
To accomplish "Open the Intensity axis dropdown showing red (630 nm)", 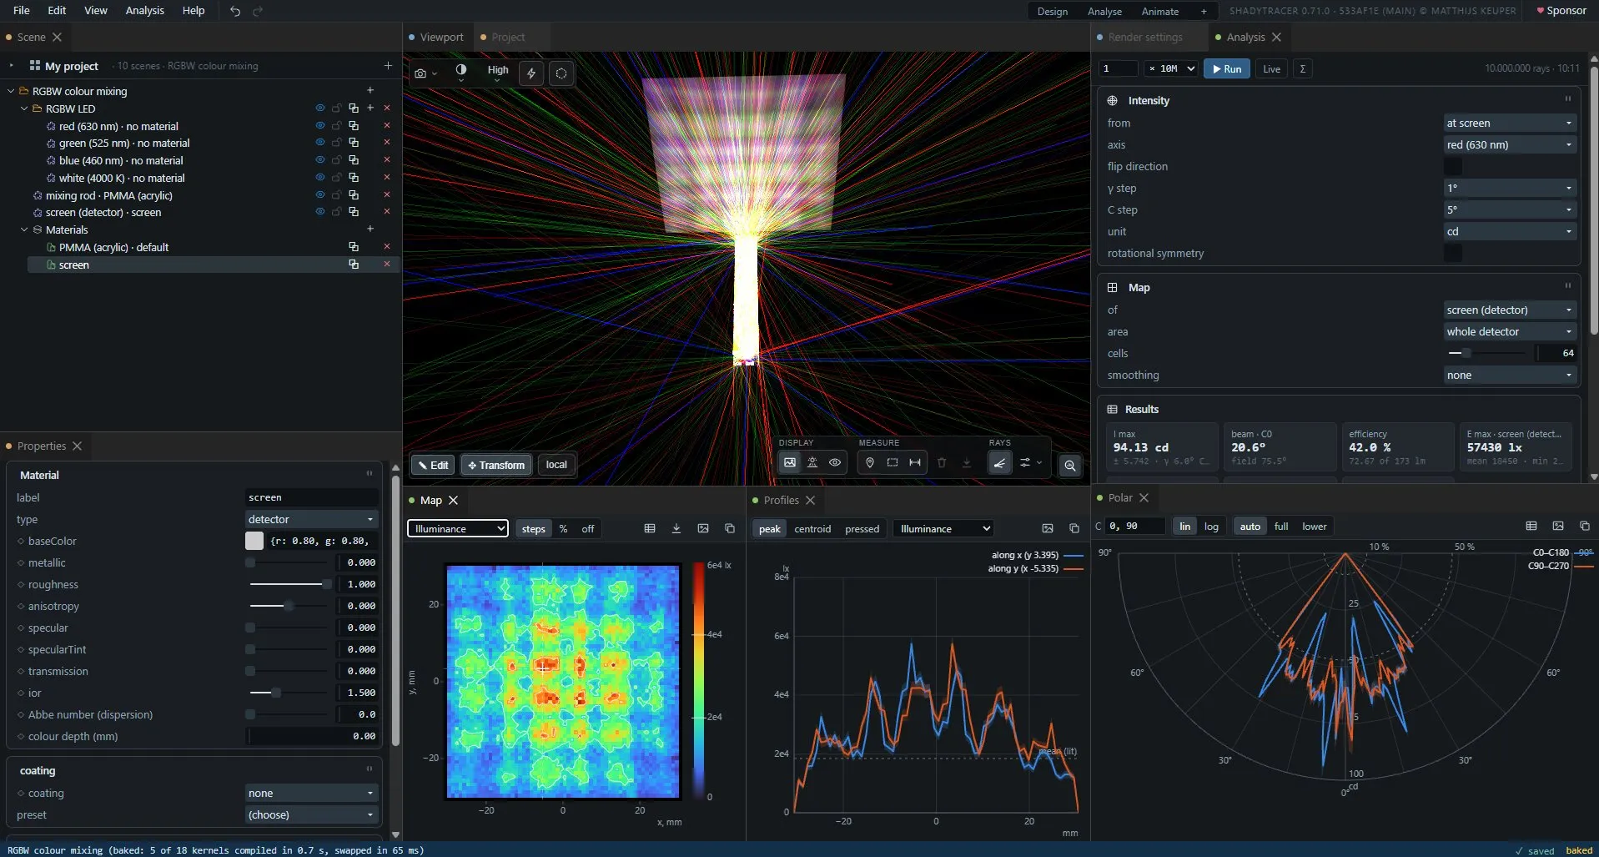I will (x=1509, y=144).
